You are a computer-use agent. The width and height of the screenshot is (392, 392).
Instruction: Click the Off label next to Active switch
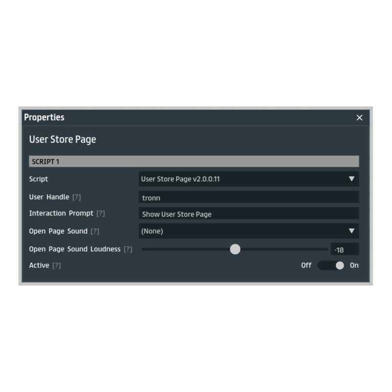point(306,266)
